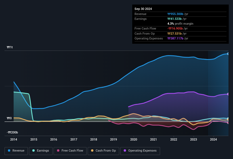Click the ₩1t y-axis label

10,47
